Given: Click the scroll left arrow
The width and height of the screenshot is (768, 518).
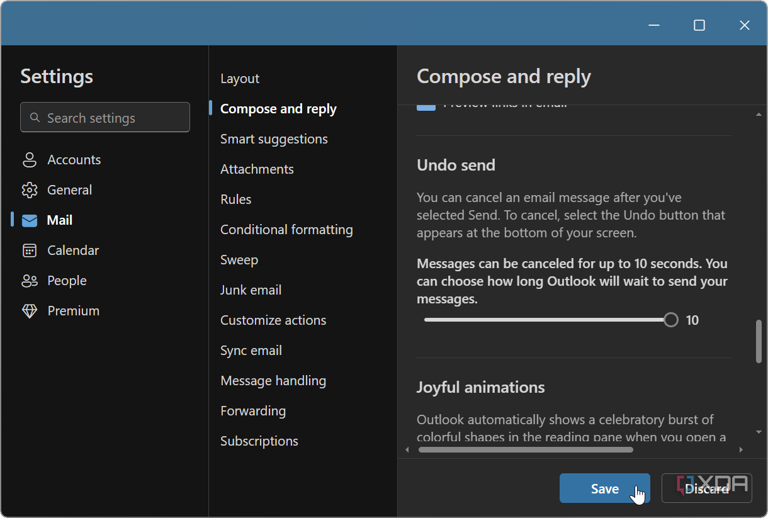Looking at the screenshot, I should click(x=407, y=449).
